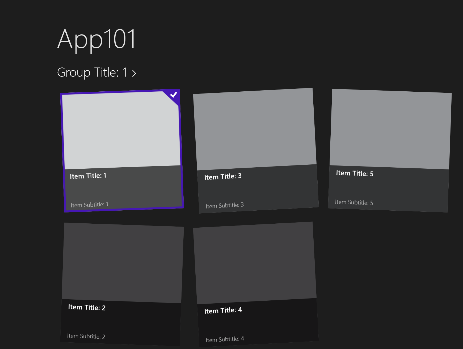Open Item Title: 3
Screen dimensions: 463x349
(223, 176)
